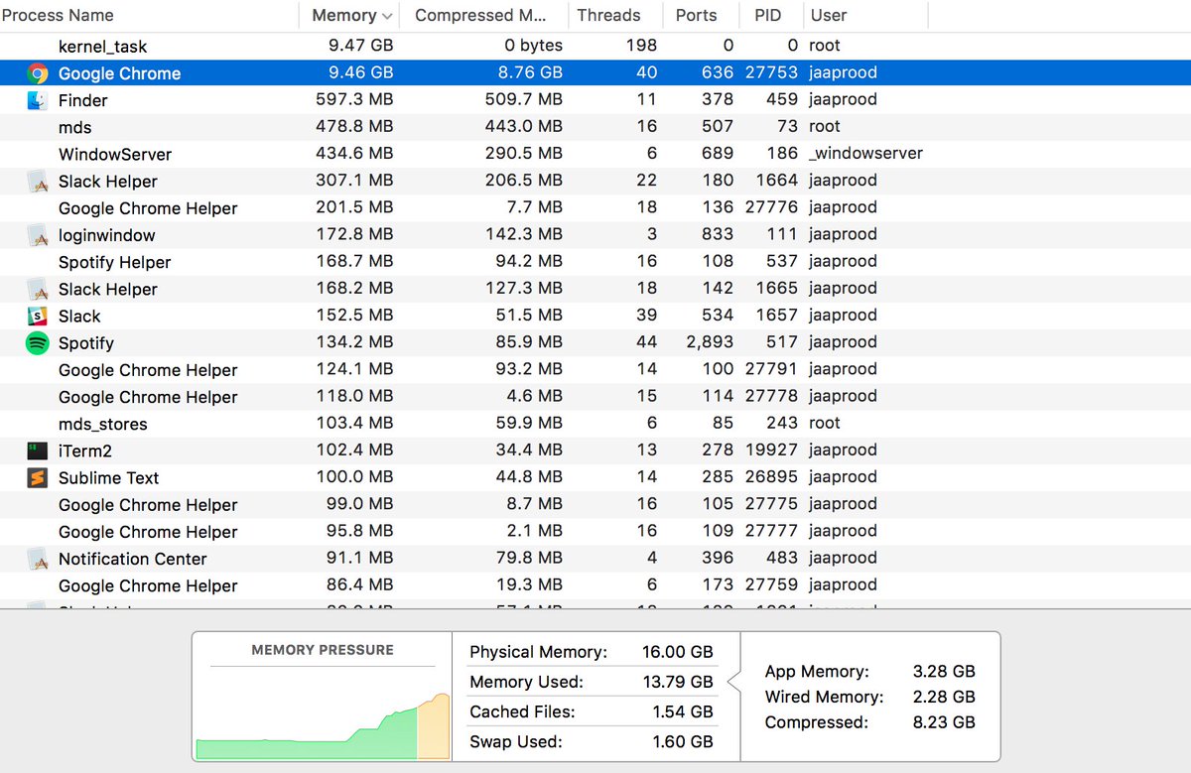Click the App Memory 3.28 GB entry
This screenshot has width=1191, height=773.
(869, 672)
